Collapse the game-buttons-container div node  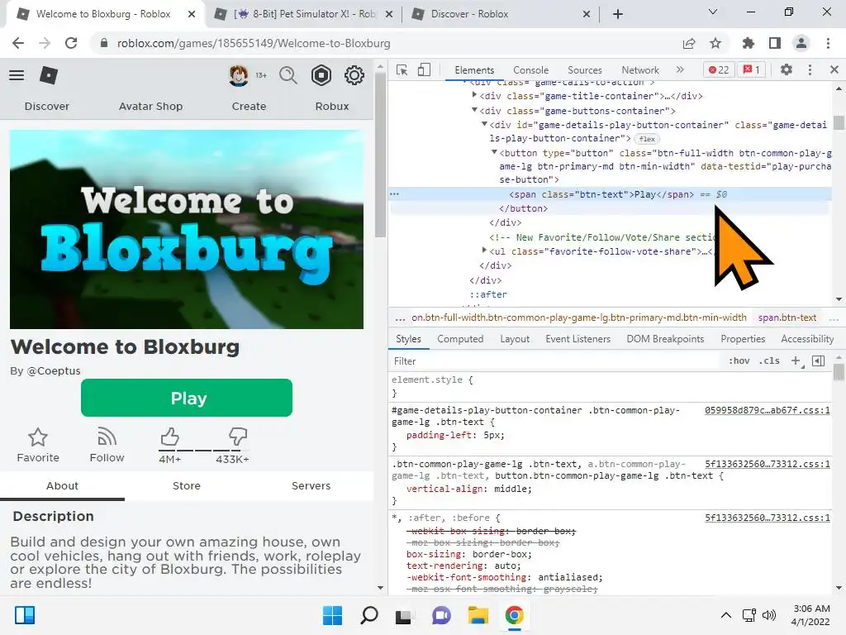[474, 110]
